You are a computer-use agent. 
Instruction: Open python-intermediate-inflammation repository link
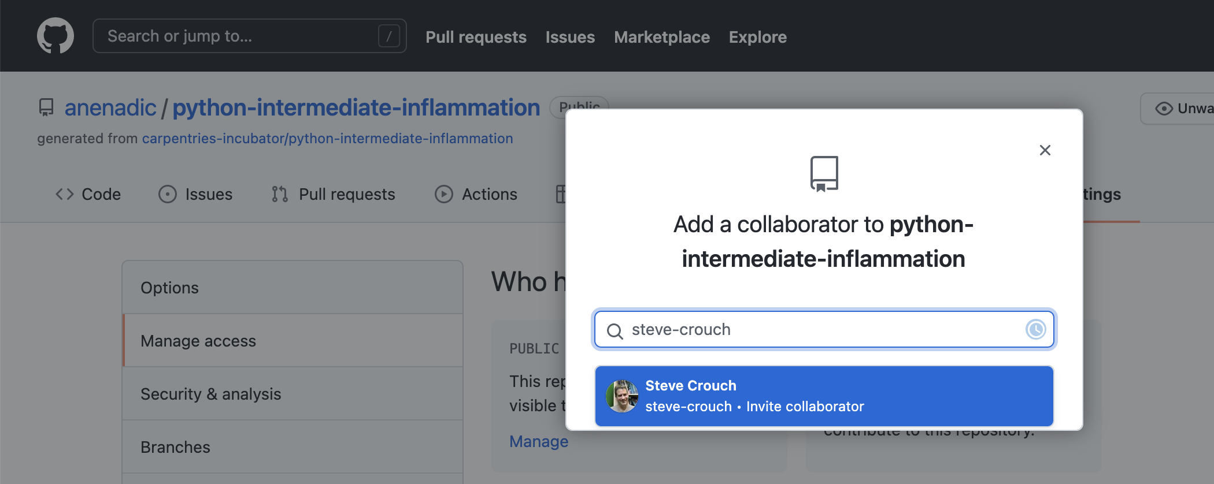coord(356,107)
